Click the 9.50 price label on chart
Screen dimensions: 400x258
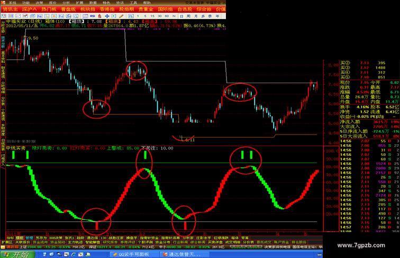pos(33,38)
